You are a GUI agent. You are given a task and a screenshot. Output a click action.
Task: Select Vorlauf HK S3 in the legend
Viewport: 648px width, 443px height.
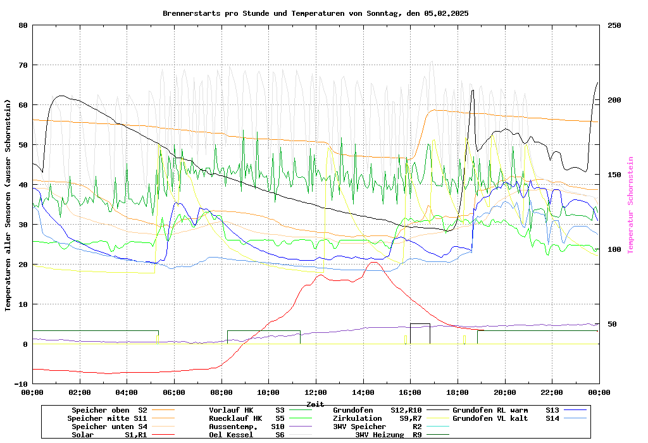tap(247, 410)
